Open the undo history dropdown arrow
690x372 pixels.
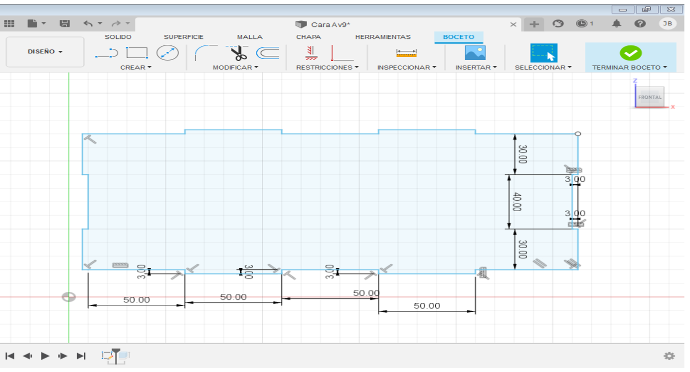click(x=100, y=23)
